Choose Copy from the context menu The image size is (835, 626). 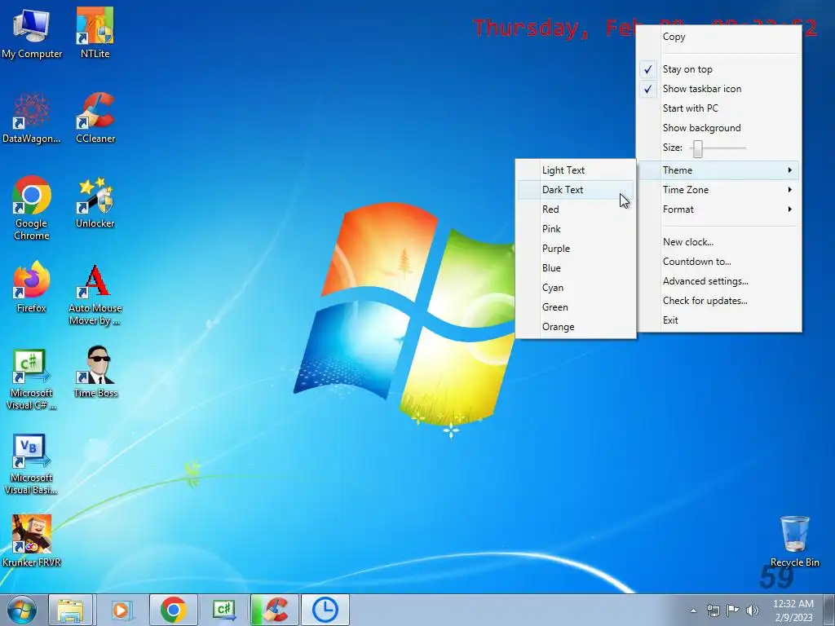click(719, 37)
